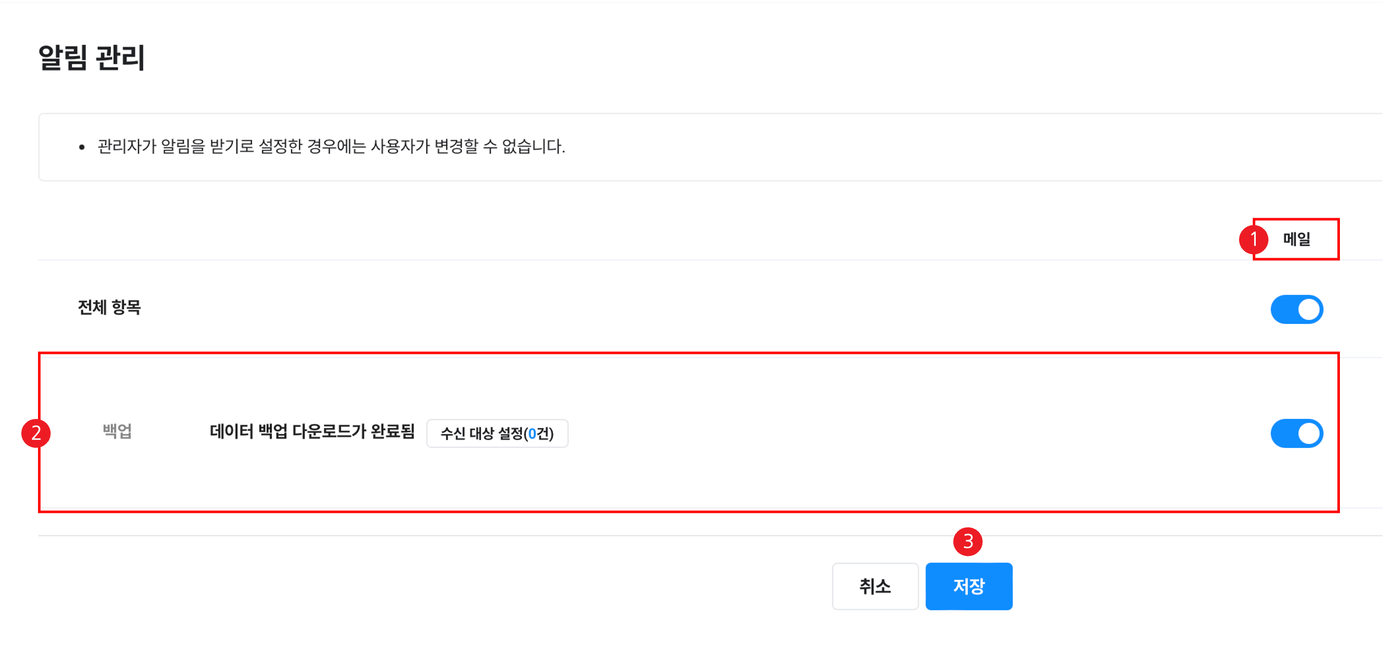Click the blue 0 recipient count
This screenshot has height=645, width=1384.
tap(532, 433)
